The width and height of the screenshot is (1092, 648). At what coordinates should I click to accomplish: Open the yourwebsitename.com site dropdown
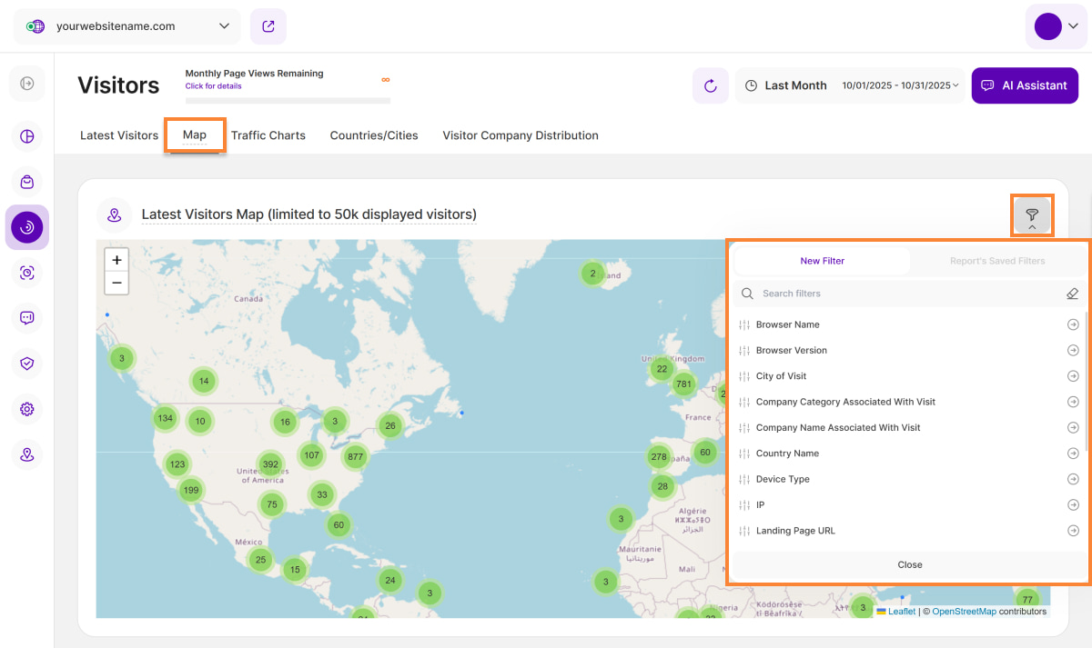pos(127,26)
